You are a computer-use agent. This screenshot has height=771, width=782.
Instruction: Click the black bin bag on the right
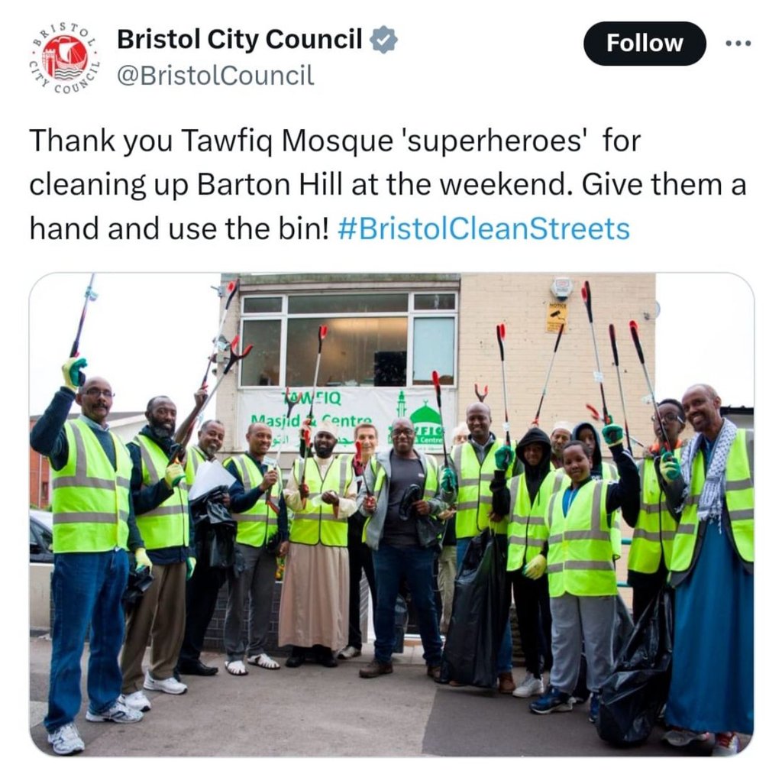pyautogui.click(x=635, y=669)
